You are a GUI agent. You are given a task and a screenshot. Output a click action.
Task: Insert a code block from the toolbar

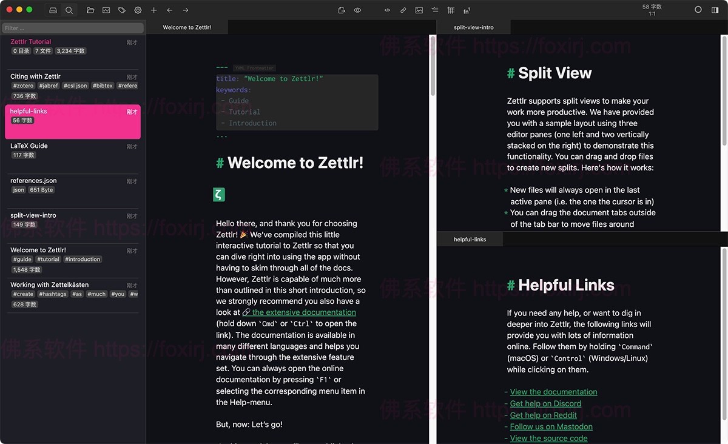(x=388, y=10)
